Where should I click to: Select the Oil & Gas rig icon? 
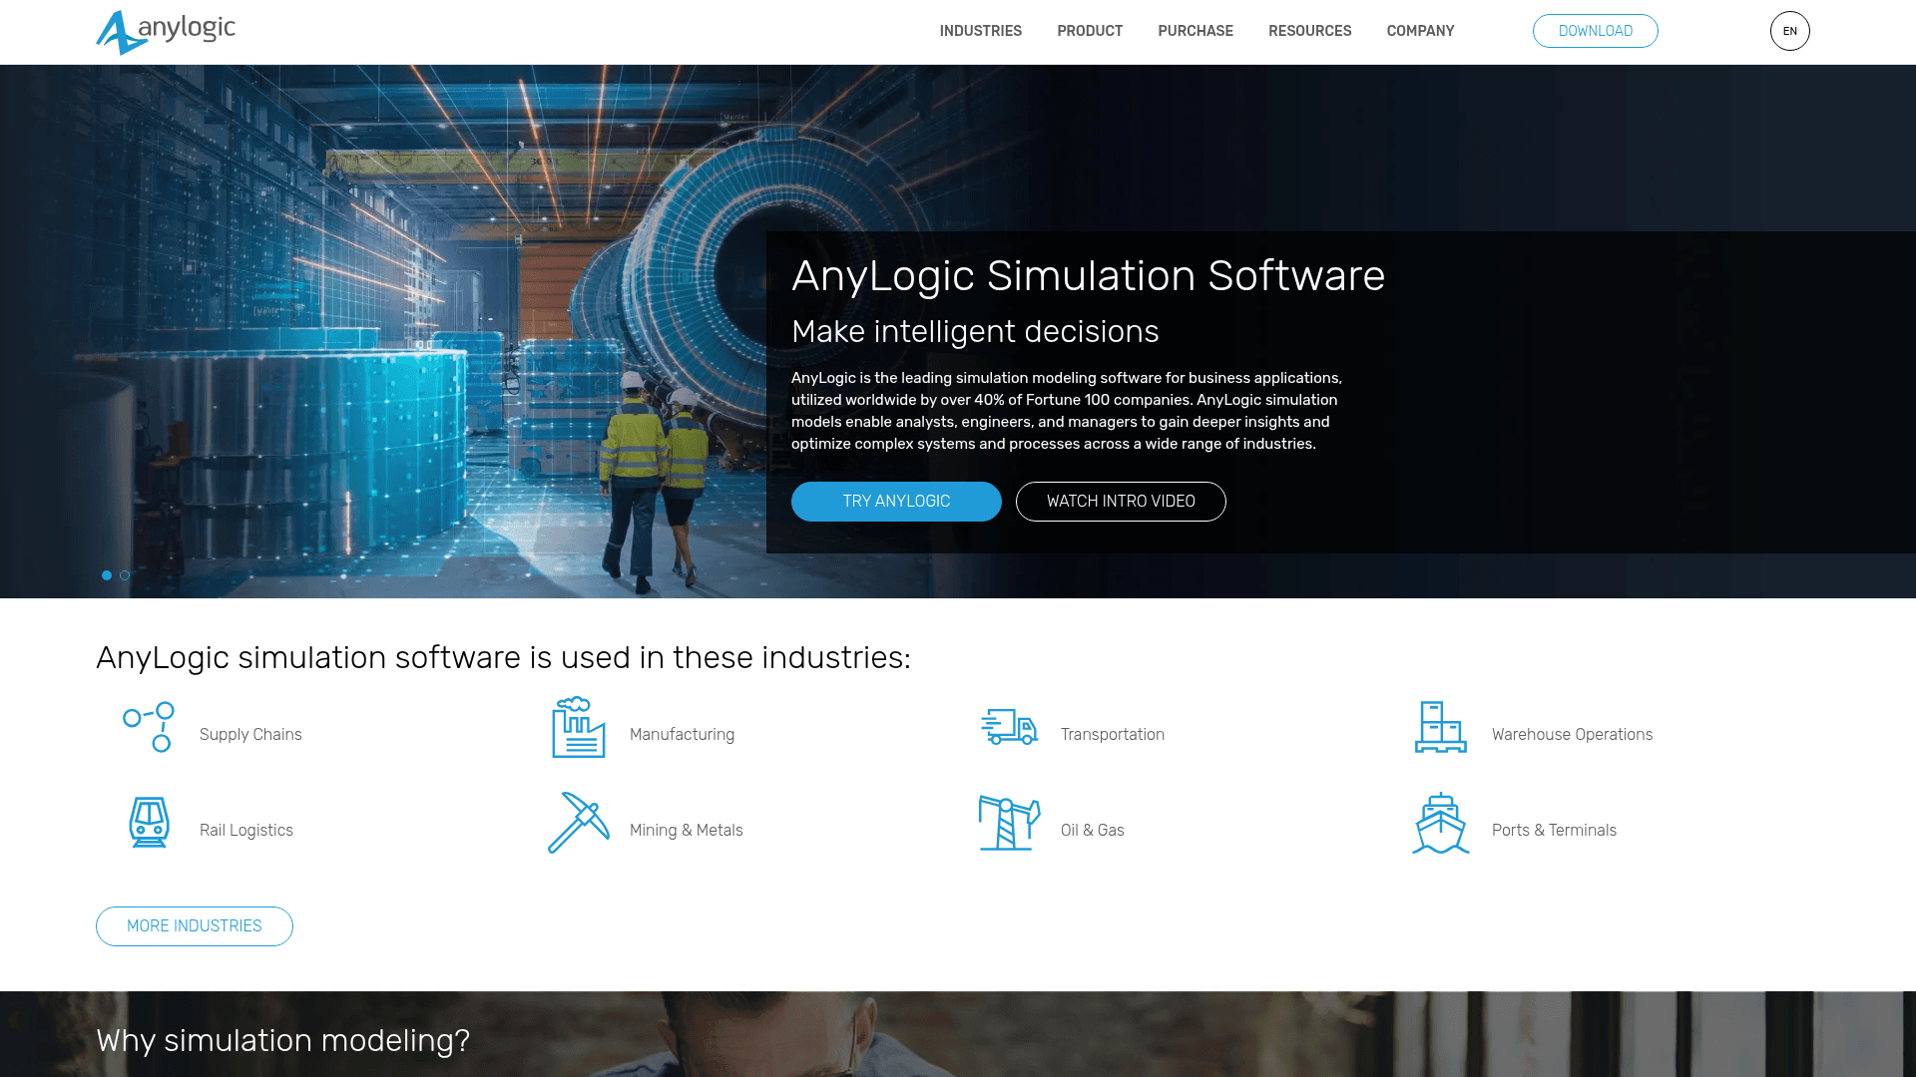(x=1009, y=823)
